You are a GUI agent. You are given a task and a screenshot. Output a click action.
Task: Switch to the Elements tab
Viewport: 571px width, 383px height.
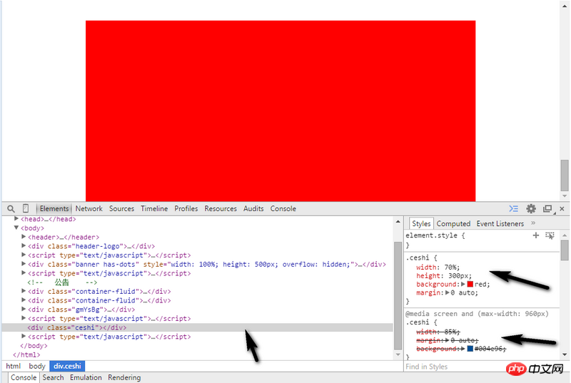point(54,208)
